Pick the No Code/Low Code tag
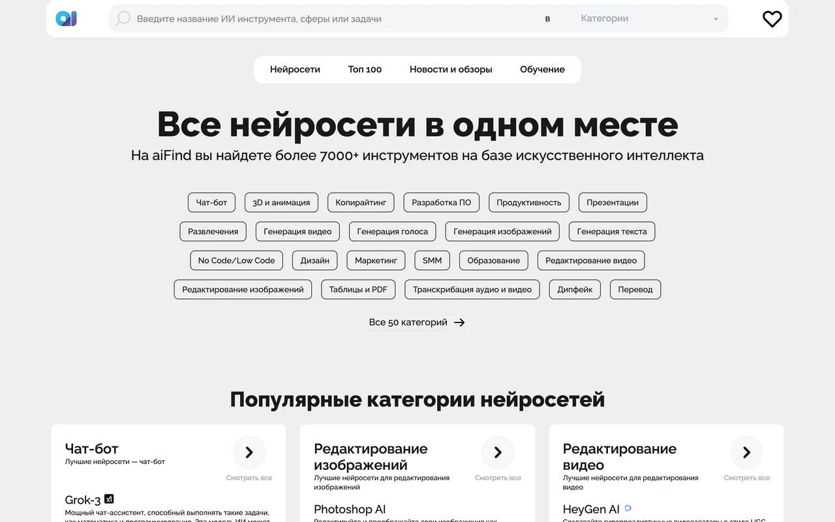 point(237,260)
